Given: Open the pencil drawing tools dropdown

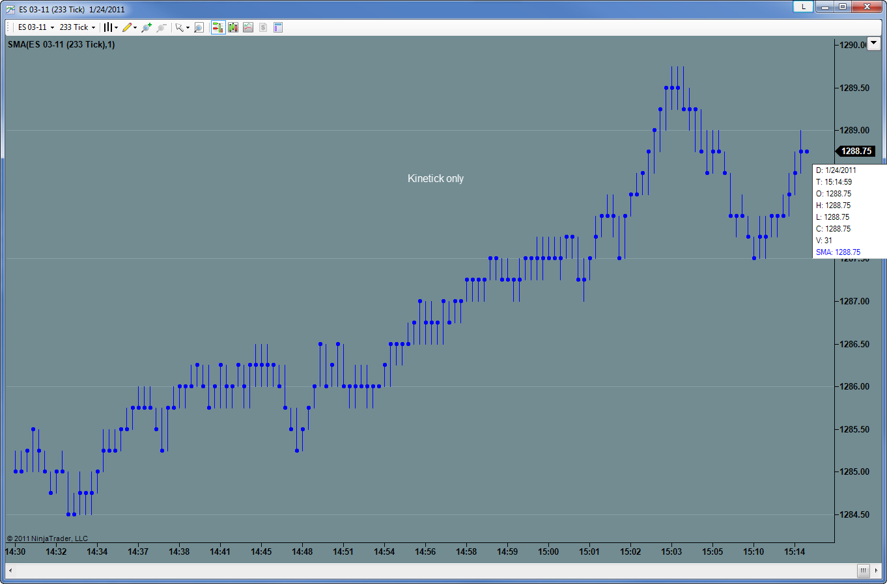Looking at the screenshot, I should tap(130, 27).
